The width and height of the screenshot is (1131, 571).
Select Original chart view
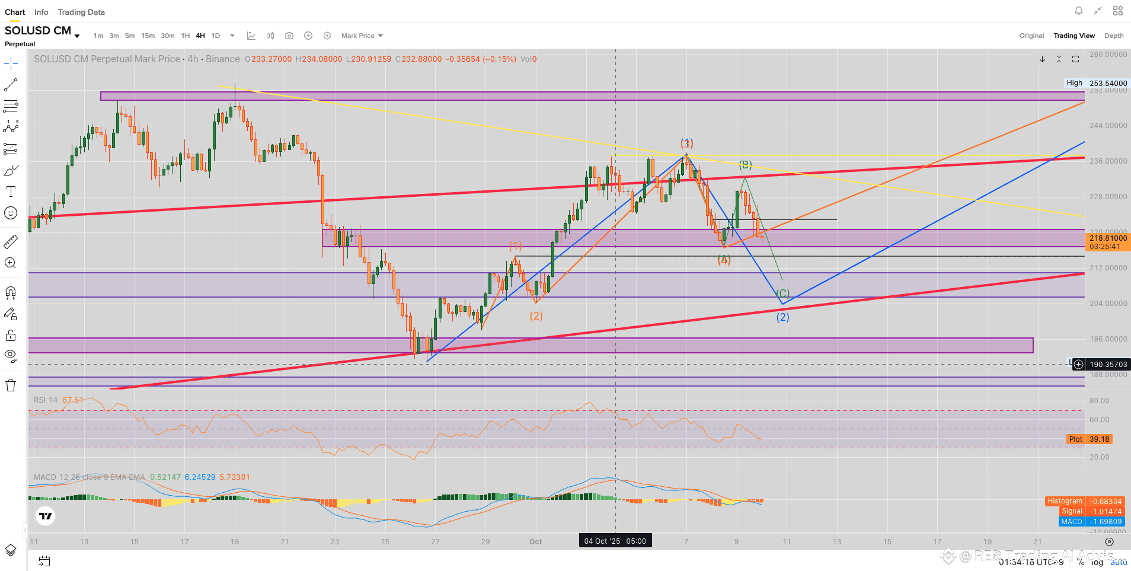pos(1031,36)
